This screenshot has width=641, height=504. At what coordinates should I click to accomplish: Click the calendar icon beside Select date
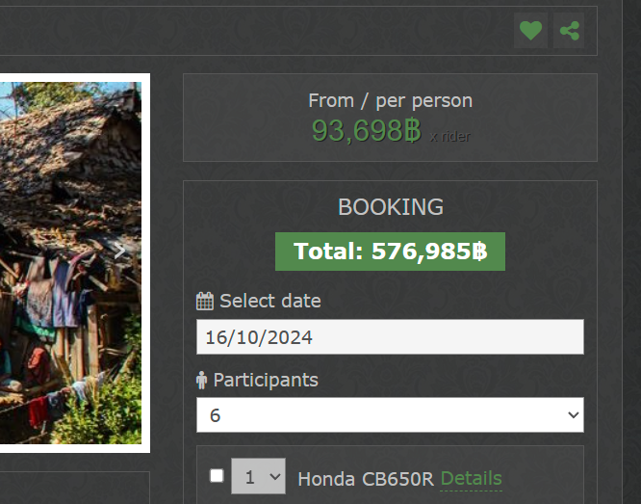pos(204,301)
